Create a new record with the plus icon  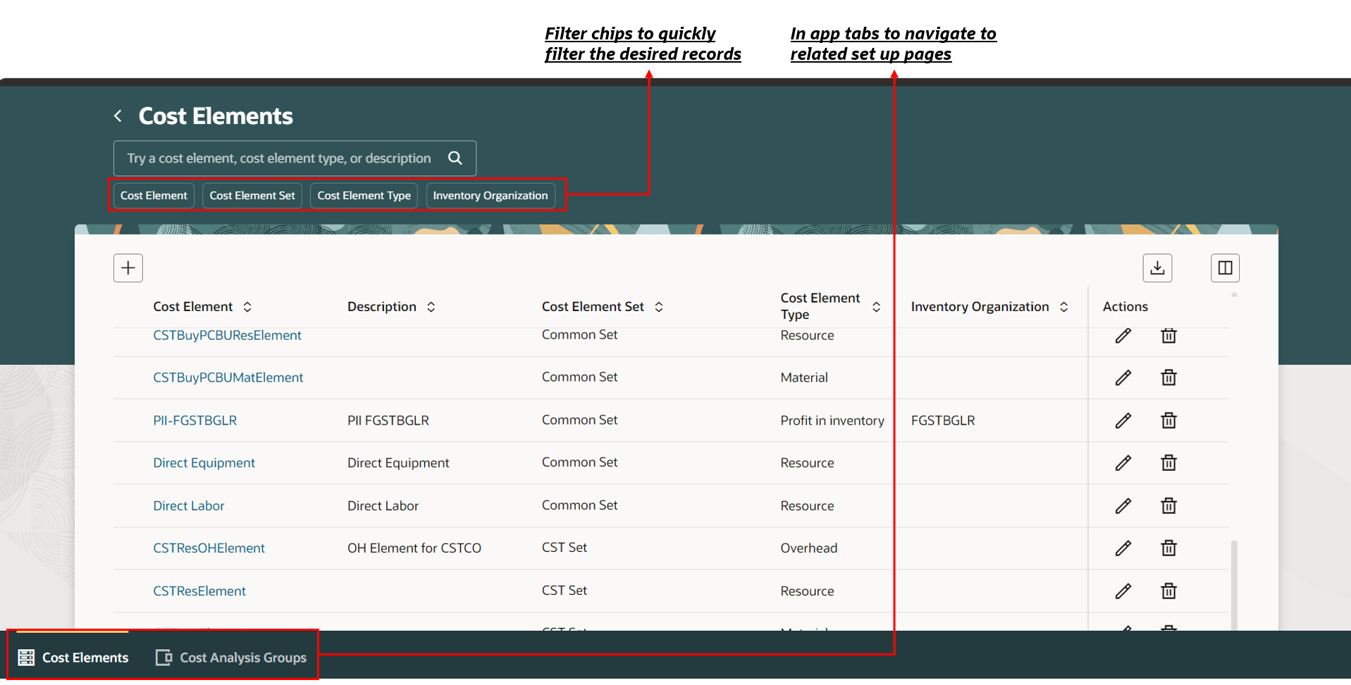point(128,268)
